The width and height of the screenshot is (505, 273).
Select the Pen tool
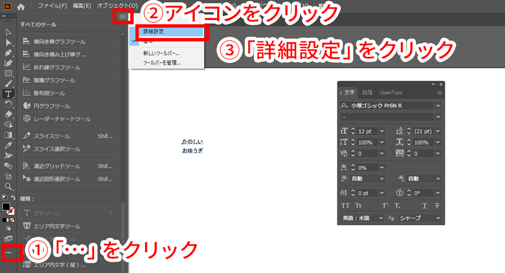tap(8, 53)
